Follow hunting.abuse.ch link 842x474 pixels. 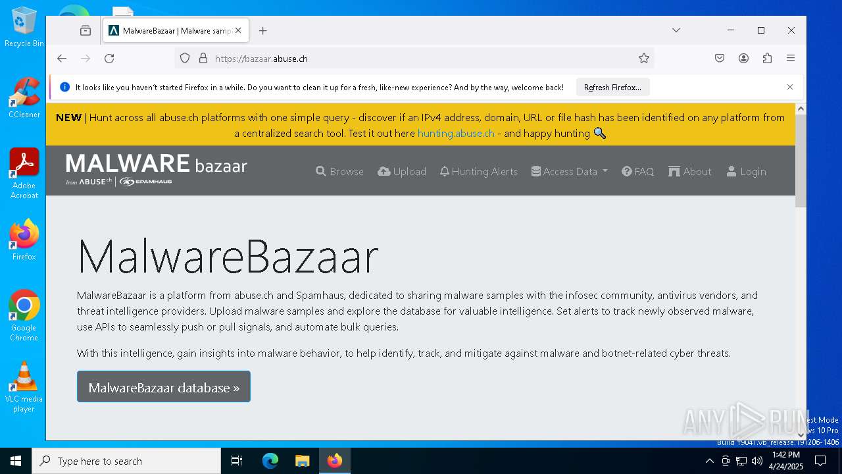[x=456, y=133]
